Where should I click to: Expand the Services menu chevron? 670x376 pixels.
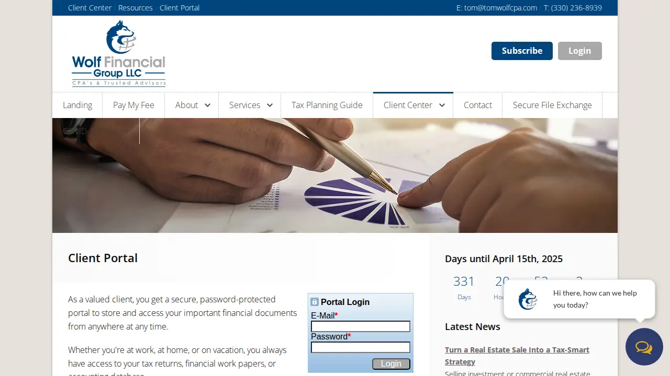[x=270, y=105]
